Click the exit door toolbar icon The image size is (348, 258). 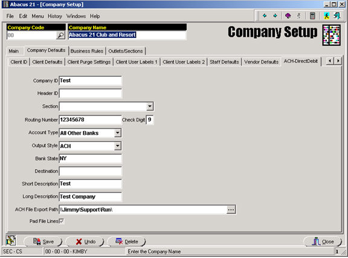click(337, 16)
